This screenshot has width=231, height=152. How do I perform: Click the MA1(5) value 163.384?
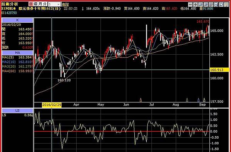(x=25, y=57)
